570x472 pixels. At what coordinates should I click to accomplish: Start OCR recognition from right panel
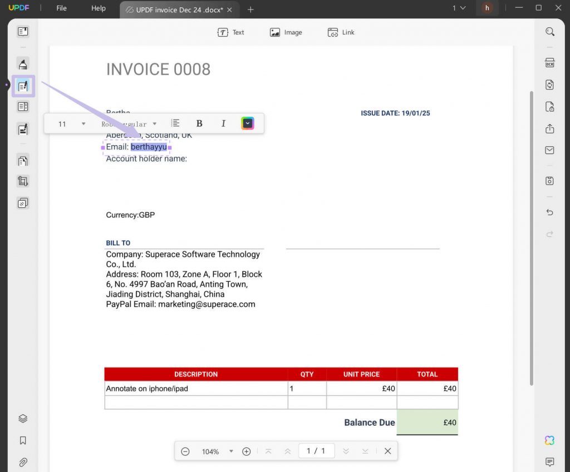pos(550,63)
